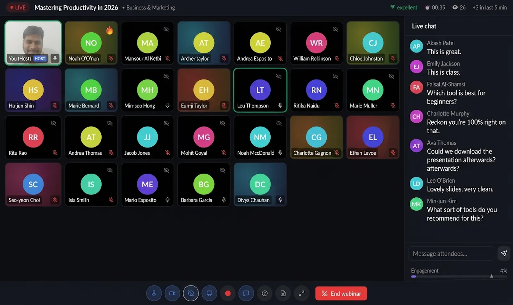The image size is (513, 305).
Task: Click the webinar title Mastering Productivity in 2026
Action: pos(76,7)
